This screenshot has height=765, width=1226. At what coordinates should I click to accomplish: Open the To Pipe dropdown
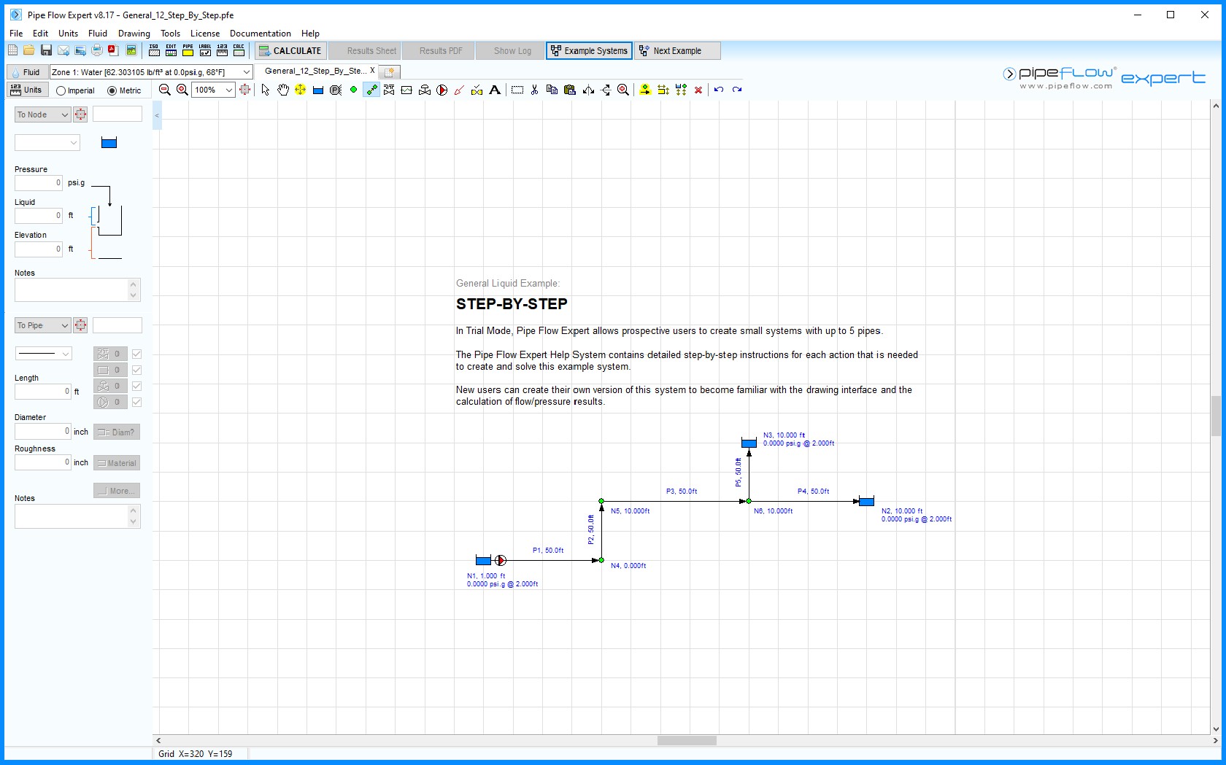coord(42,325)
